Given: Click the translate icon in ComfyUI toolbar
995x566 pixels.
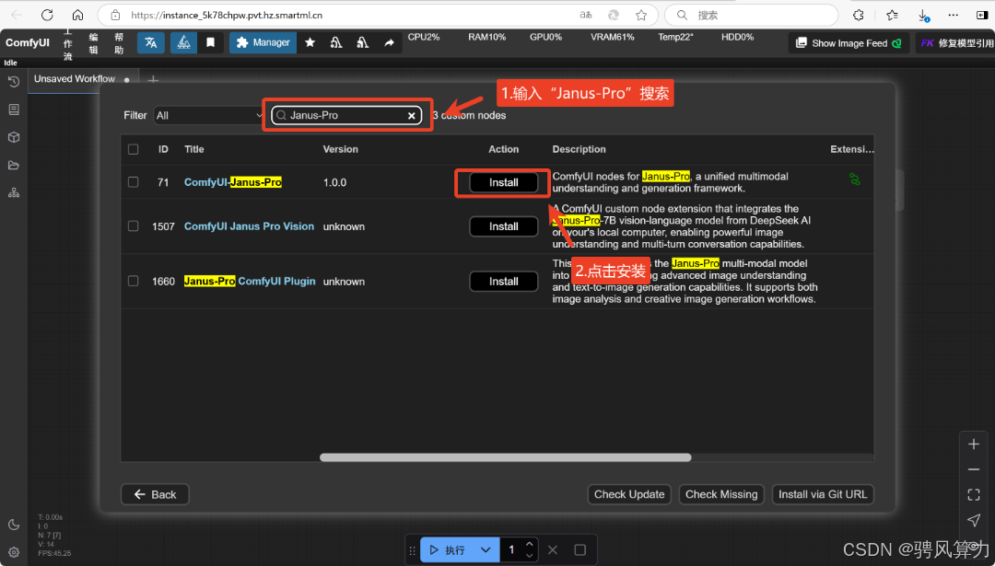Looking at the screenshot, I should 151,42.
